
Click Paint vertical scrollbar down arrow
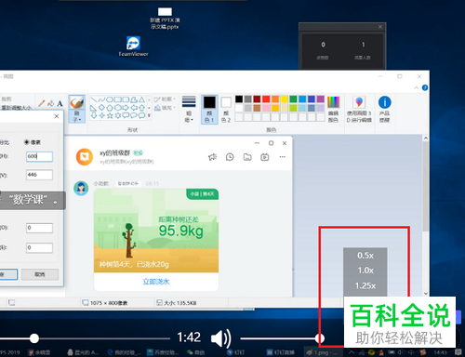coord(426,293)
